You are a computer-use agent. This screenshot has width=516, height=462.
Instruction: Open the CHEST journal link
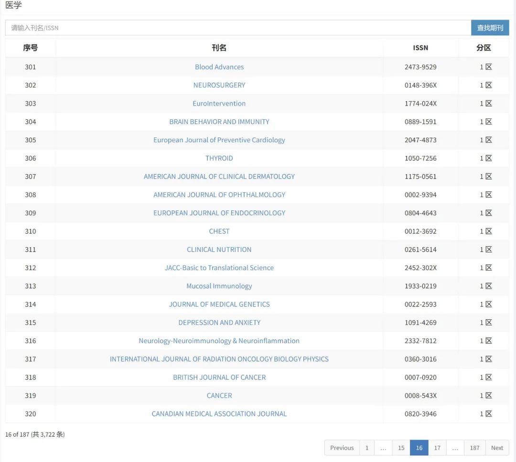coord(219,231)
